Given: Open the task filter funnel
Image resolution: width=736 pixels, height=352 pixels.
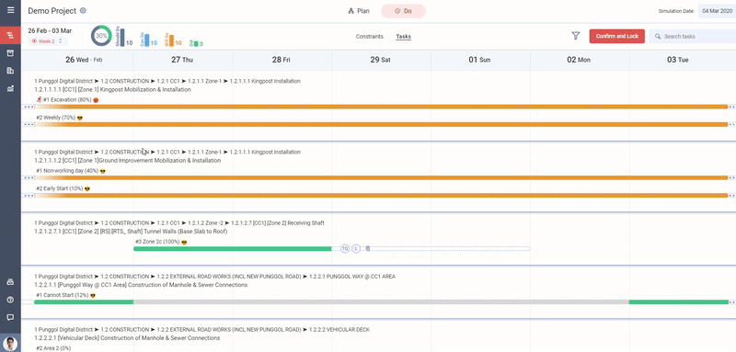Looking at the screenshot, I should 576,36.
